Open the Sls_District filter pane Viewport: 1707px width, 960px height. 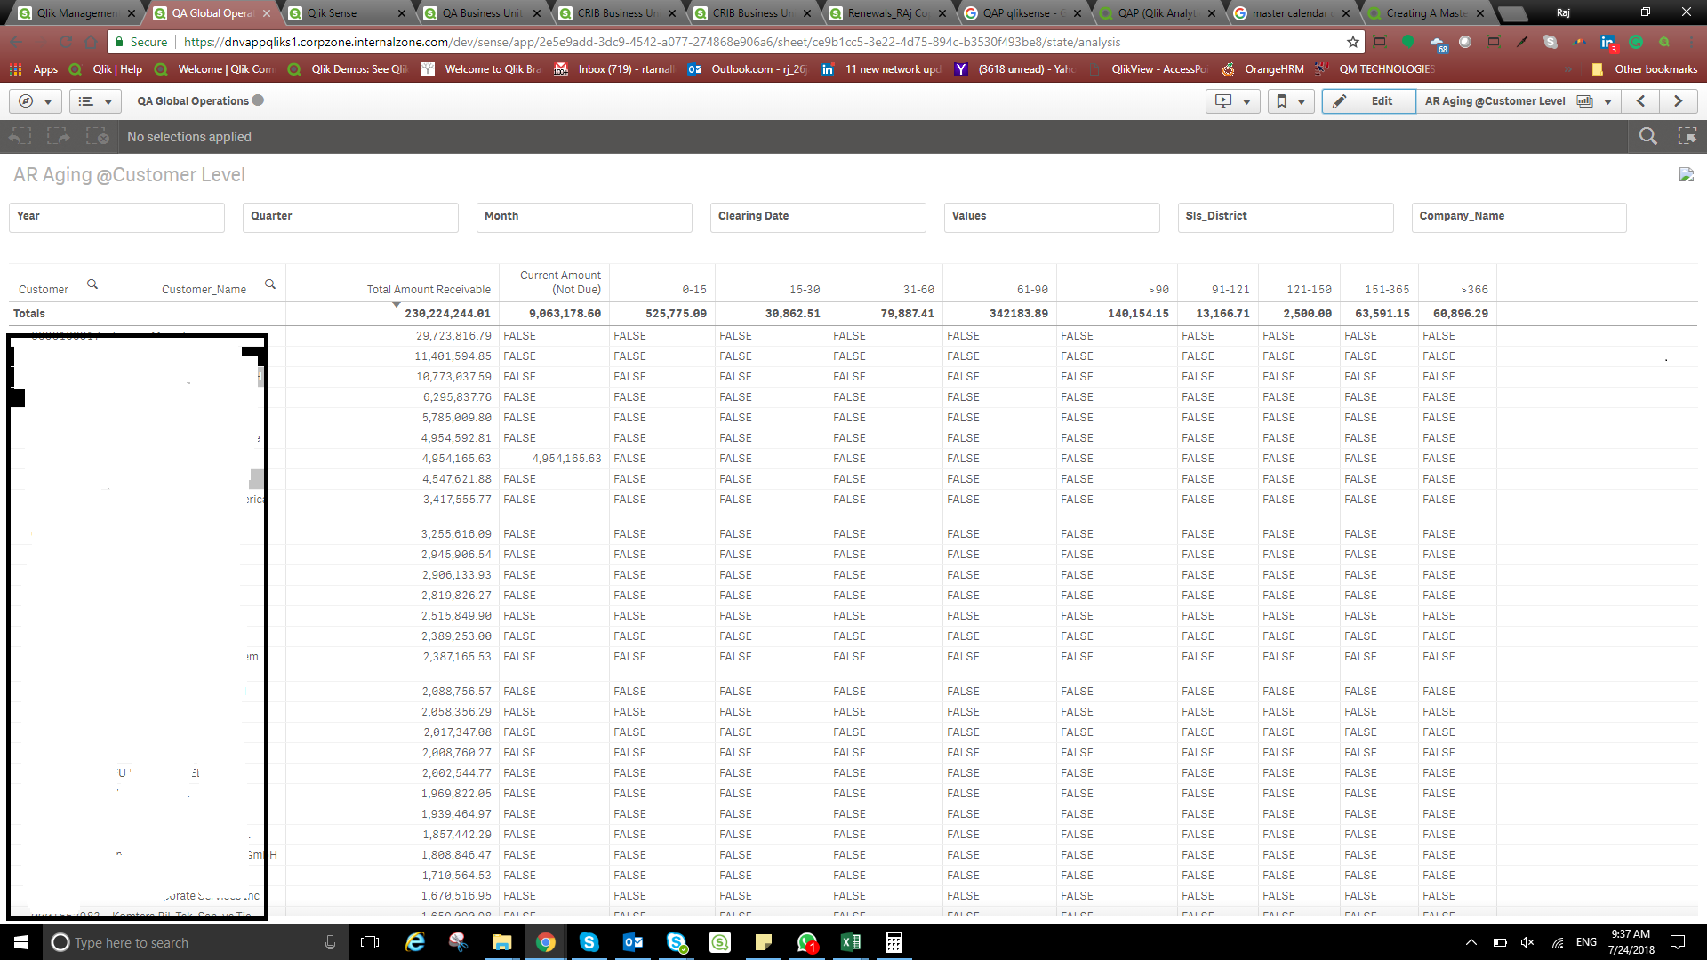point(1286,216)
